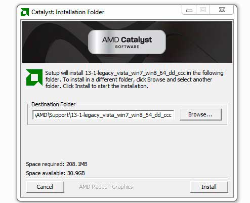Click the green AMD arrow icon beside setup text
This screenshot has width=250, height=203.
(34, 77)
